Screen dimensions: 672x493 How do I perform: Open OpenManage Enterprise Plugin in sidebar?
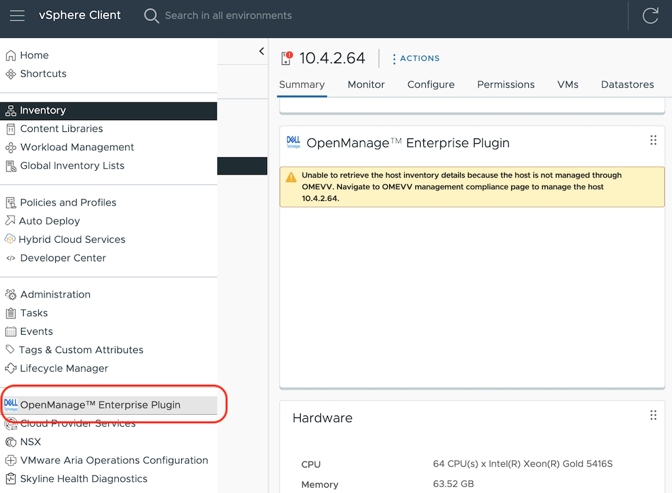pos(108,405)
